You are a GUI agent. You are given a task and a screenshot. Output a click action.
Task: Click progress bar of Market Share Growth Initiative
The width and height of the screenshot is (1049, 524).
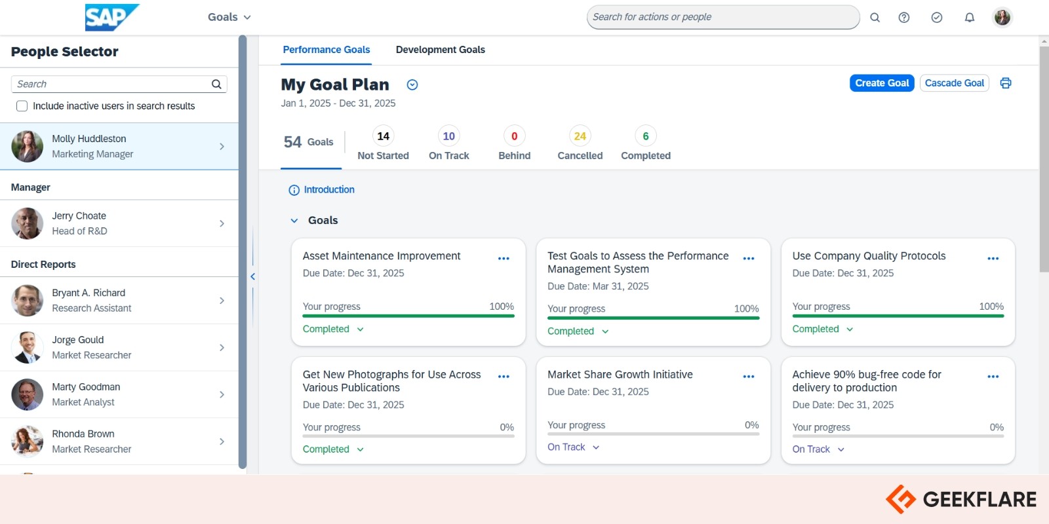[653, 434]
